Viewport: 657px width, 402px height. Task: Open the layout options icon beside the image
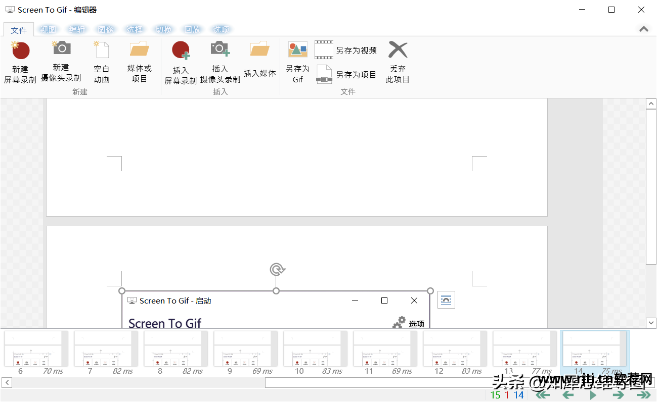click(446, 300)
